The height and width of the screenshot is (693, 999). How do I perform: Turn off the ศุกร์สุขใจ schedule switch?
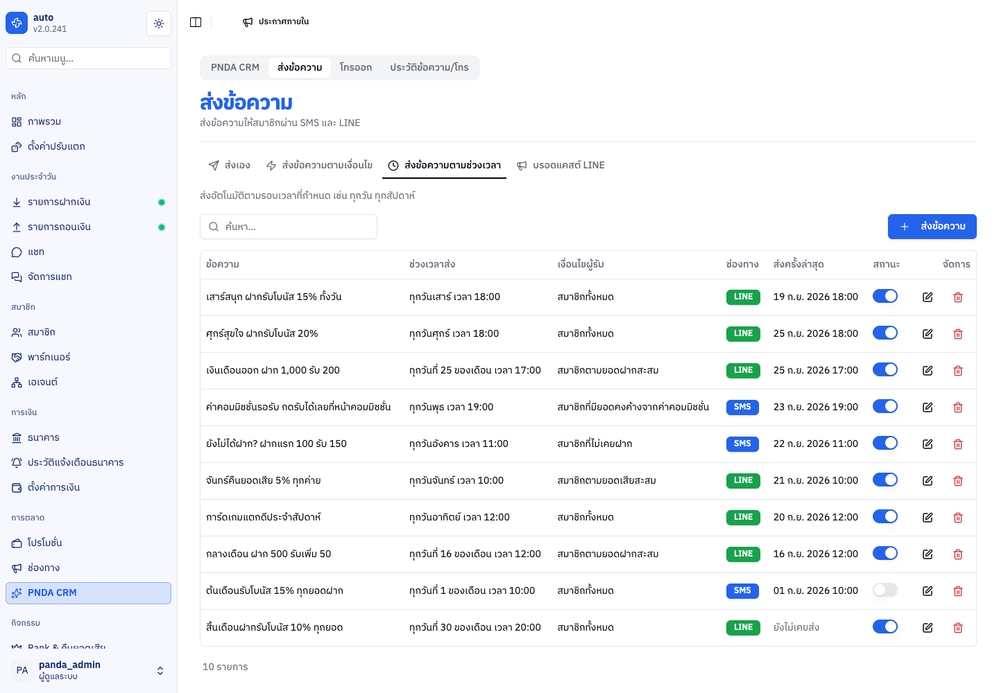pyautogui.click(x=885, y=333)
